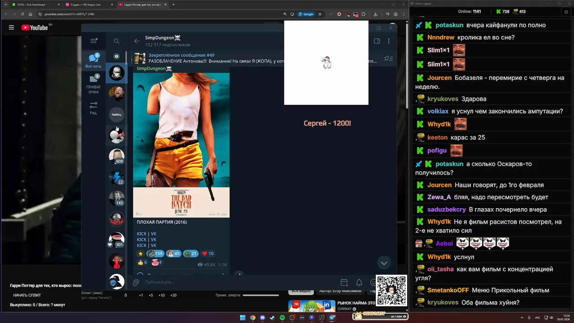Viewport: 574px width, 323px height.
Task: Open the YouTube guide hamburger menu
Action: coord(11,27)
